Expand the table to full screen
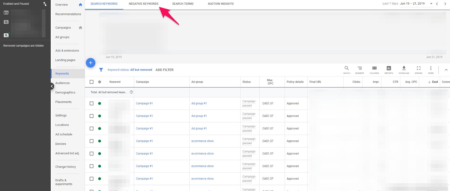 (x=418, y=70)
